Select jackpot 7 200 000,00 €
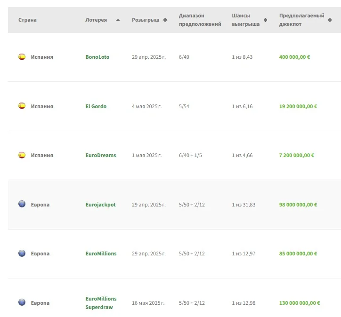341x317 pixels. pos(297,156)
